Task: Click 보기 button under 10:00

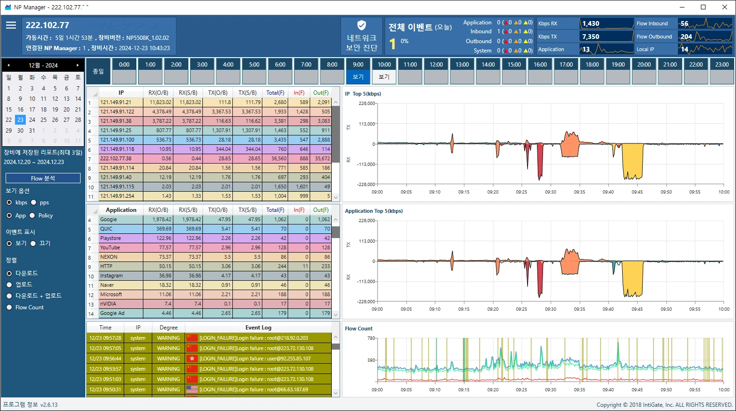Action: 384,77
